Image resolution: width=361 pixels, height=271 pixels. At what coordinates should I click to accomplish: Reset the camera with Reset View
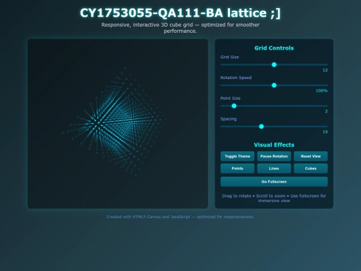click(x=311, y=156)
